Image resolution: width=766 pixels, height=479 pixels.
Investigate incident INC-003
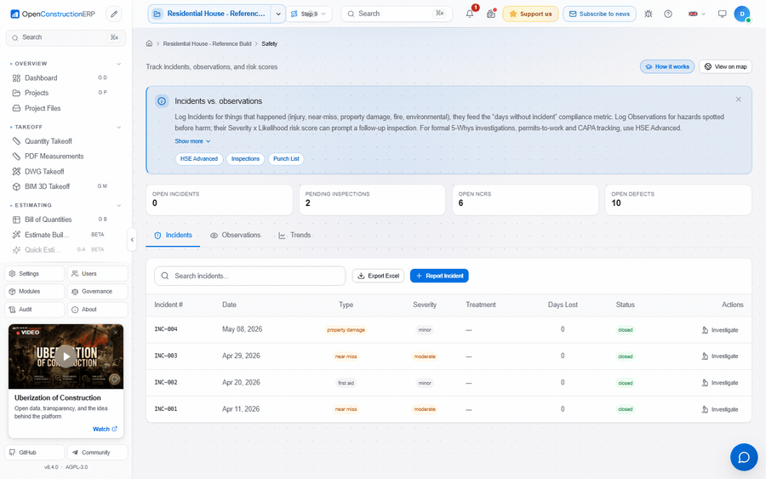click(x=719, y=356)
